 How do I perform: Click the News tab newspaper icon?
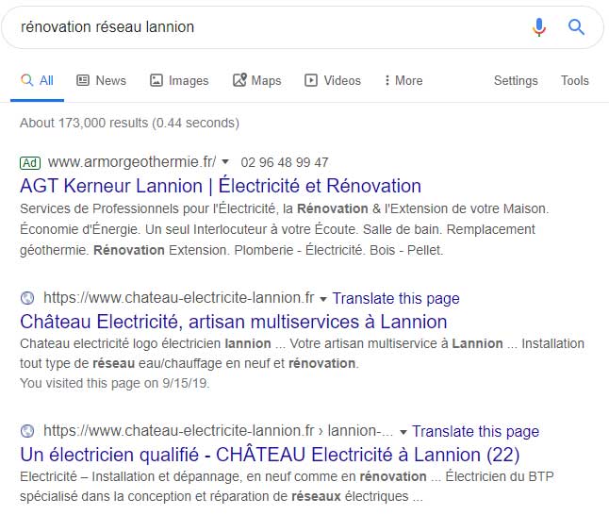click(83, 80)
